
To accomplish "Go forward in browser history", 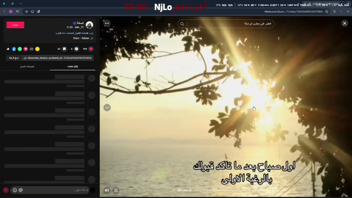I will [x=341, y=12].
